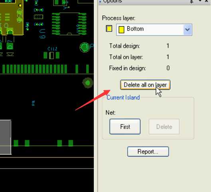Open the Process layer dropdown arrow
Image resolution: width=211 pixels, height=192 pixels.
click(x=187, y=29)
